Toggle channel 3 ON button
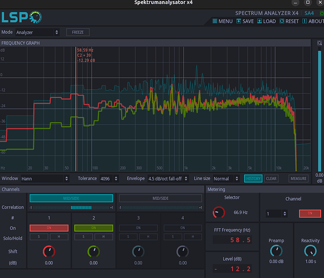This screenshot has width=324, height=278. pos(138,228)
